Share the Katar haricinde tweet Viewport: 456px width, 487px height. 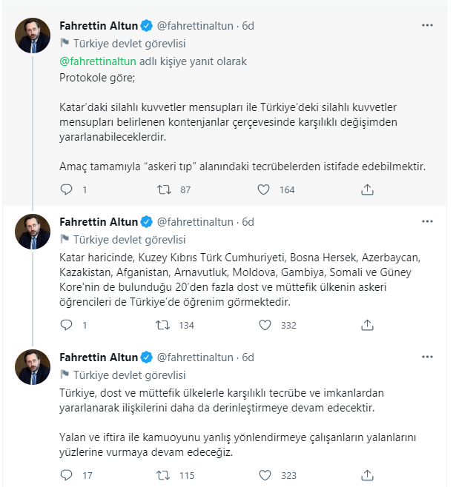pyautogui.click(x=367, y=325)
